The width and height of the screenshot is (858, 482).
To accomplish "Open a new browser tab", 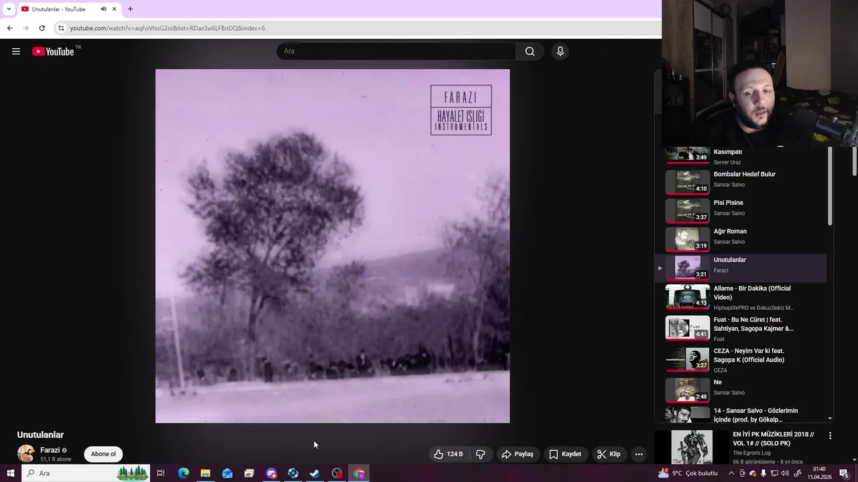I will (130, 9).
